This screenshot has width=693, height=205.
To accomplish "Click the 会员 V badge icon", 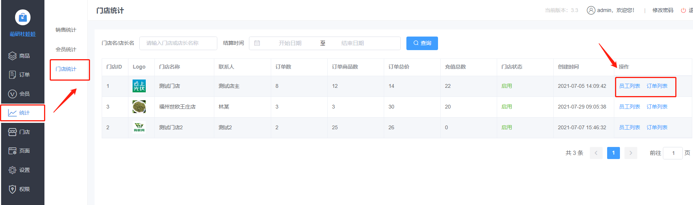I will [x=12, y=94].
